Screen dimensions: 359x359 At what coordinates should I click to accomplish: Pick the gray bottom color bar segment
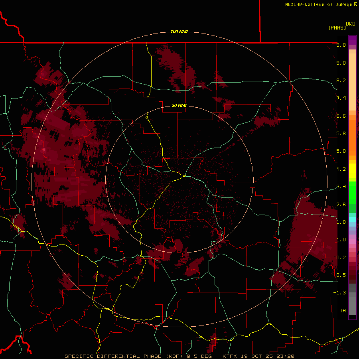point(352,306)
